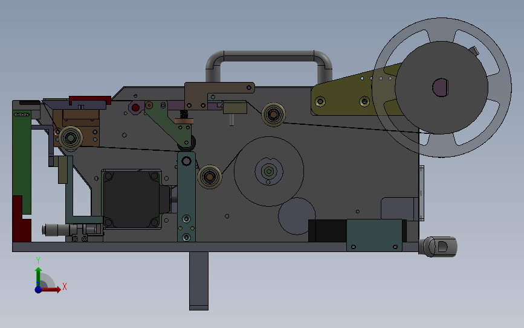Image resolution: width=524 pixels, height=328 pixels.
Task: Select the blue Z axis sphere on triad
Action: 38,289
